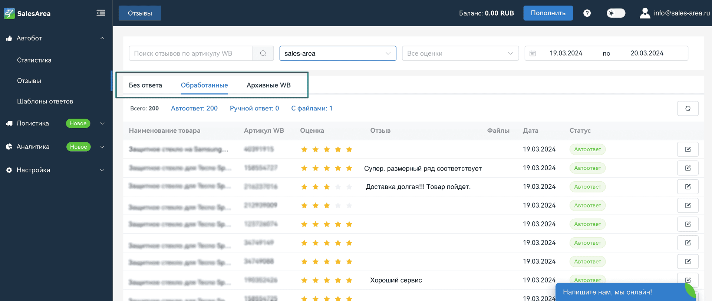
Task: Click the star rating in 'Доставка долгая' row
Action: point(326,187)
